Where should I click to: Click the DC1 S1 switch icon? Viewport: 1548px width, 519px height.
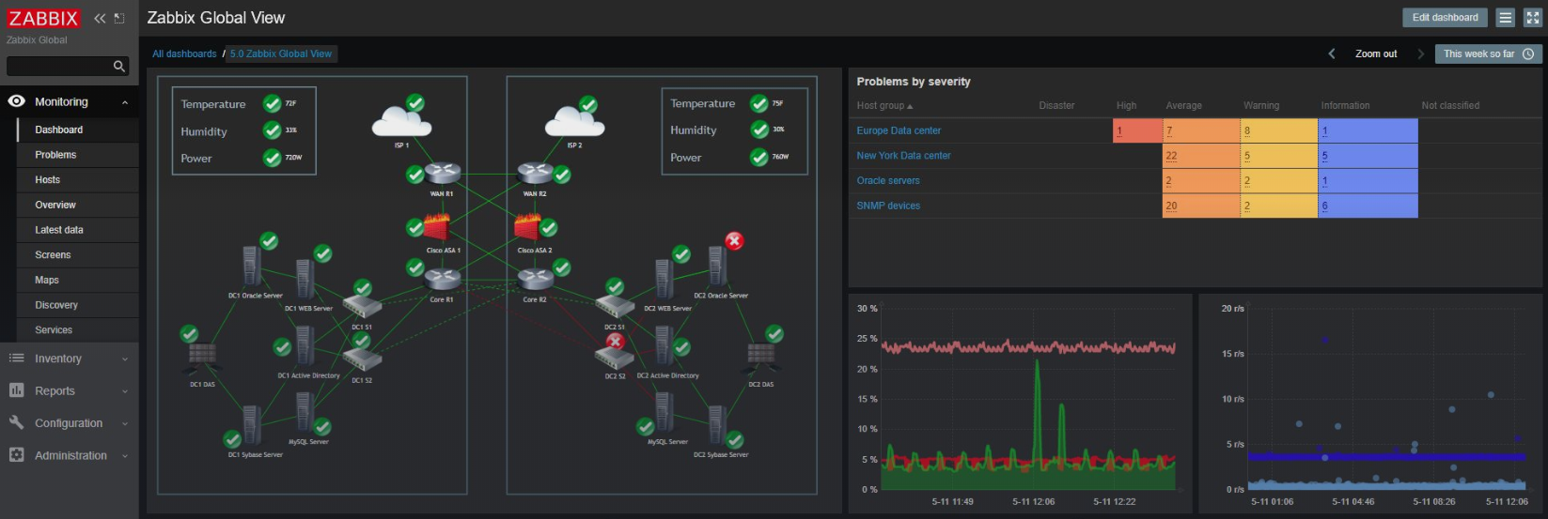(x=362, y=306)
